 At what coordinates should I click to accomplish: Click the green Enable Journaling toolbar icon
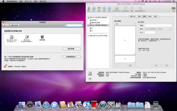coord(117,8)
